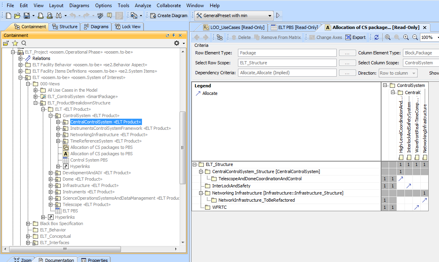
Task: Collapse the ELT_Structure row in matrix
Action: [195, 164]
